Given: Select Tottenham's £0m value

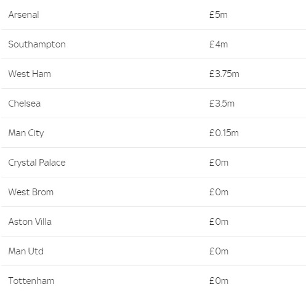Looking at the screenshot, I should [x=219, y=281].
